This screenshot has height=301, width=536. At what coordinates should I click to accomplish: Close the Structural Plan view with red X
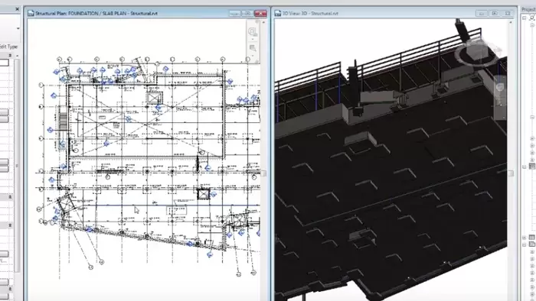coord(260,13)
